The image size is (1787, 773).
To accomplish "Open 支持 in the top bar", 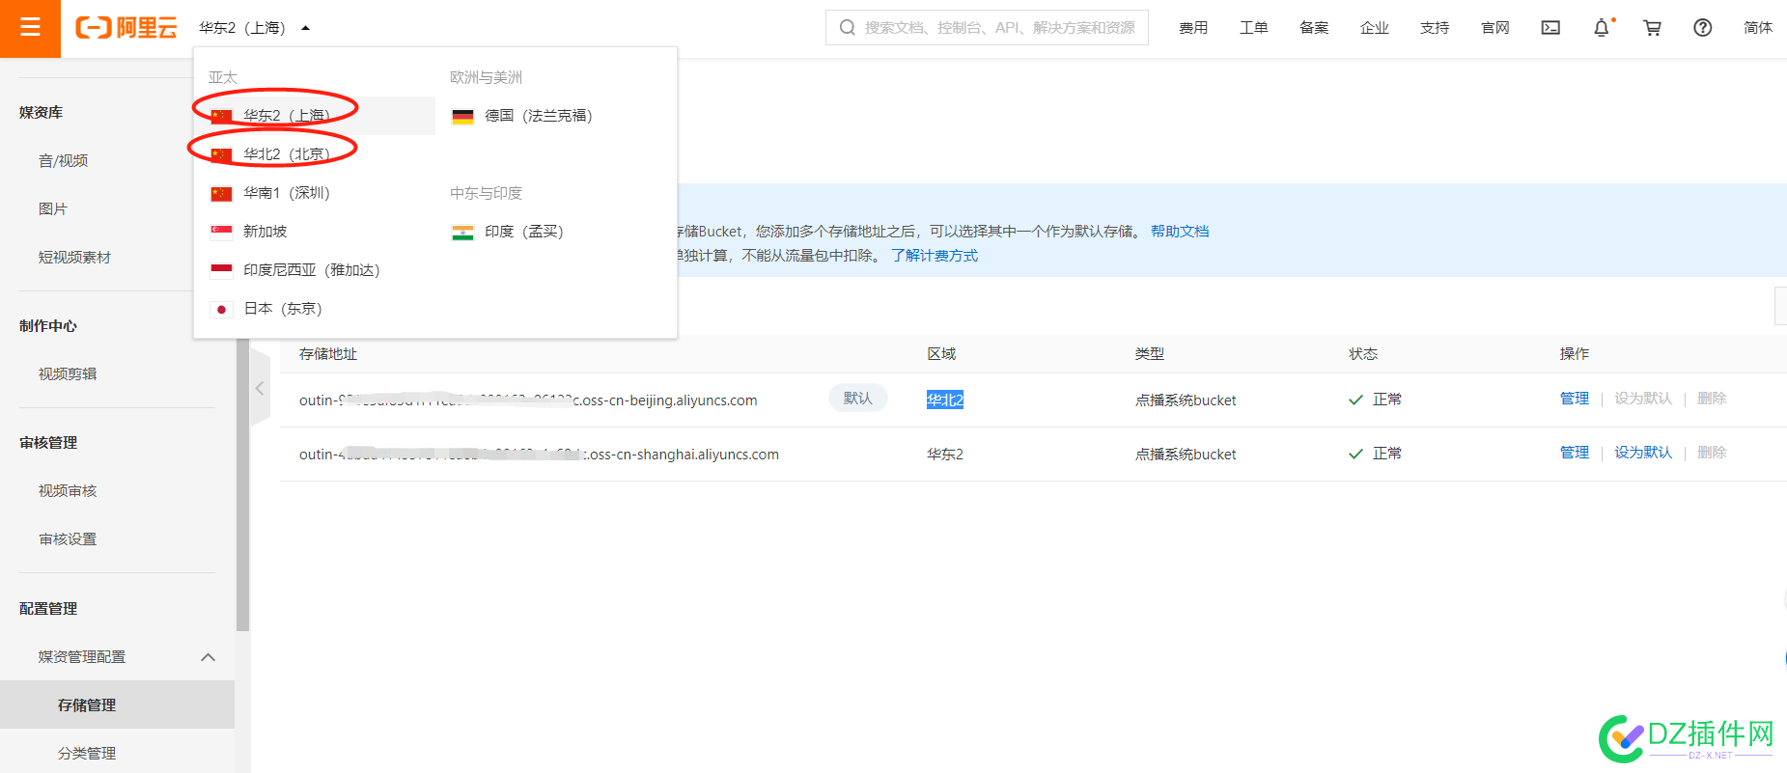I will coord(1435,28).
